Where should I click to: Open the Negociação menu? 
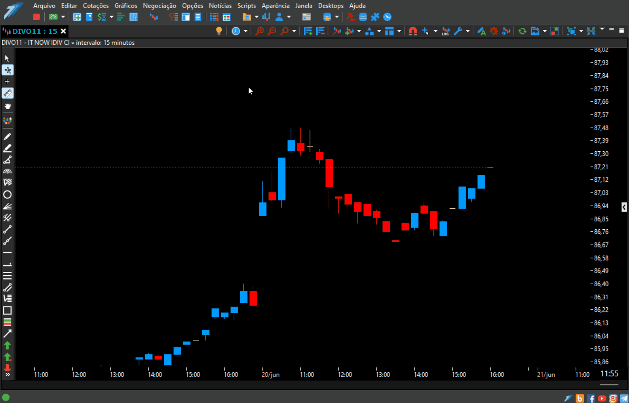point(159,5)
